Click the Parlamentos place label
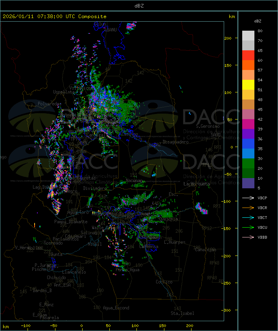 pyautogui.click(x=66, y=239)
